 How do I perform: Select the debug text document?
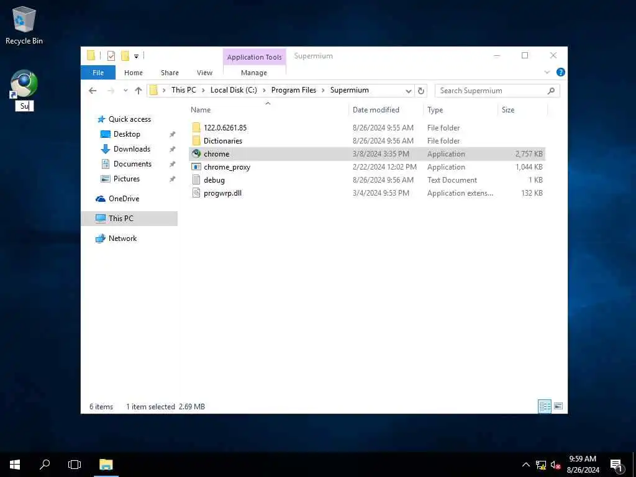click(214, 179)
